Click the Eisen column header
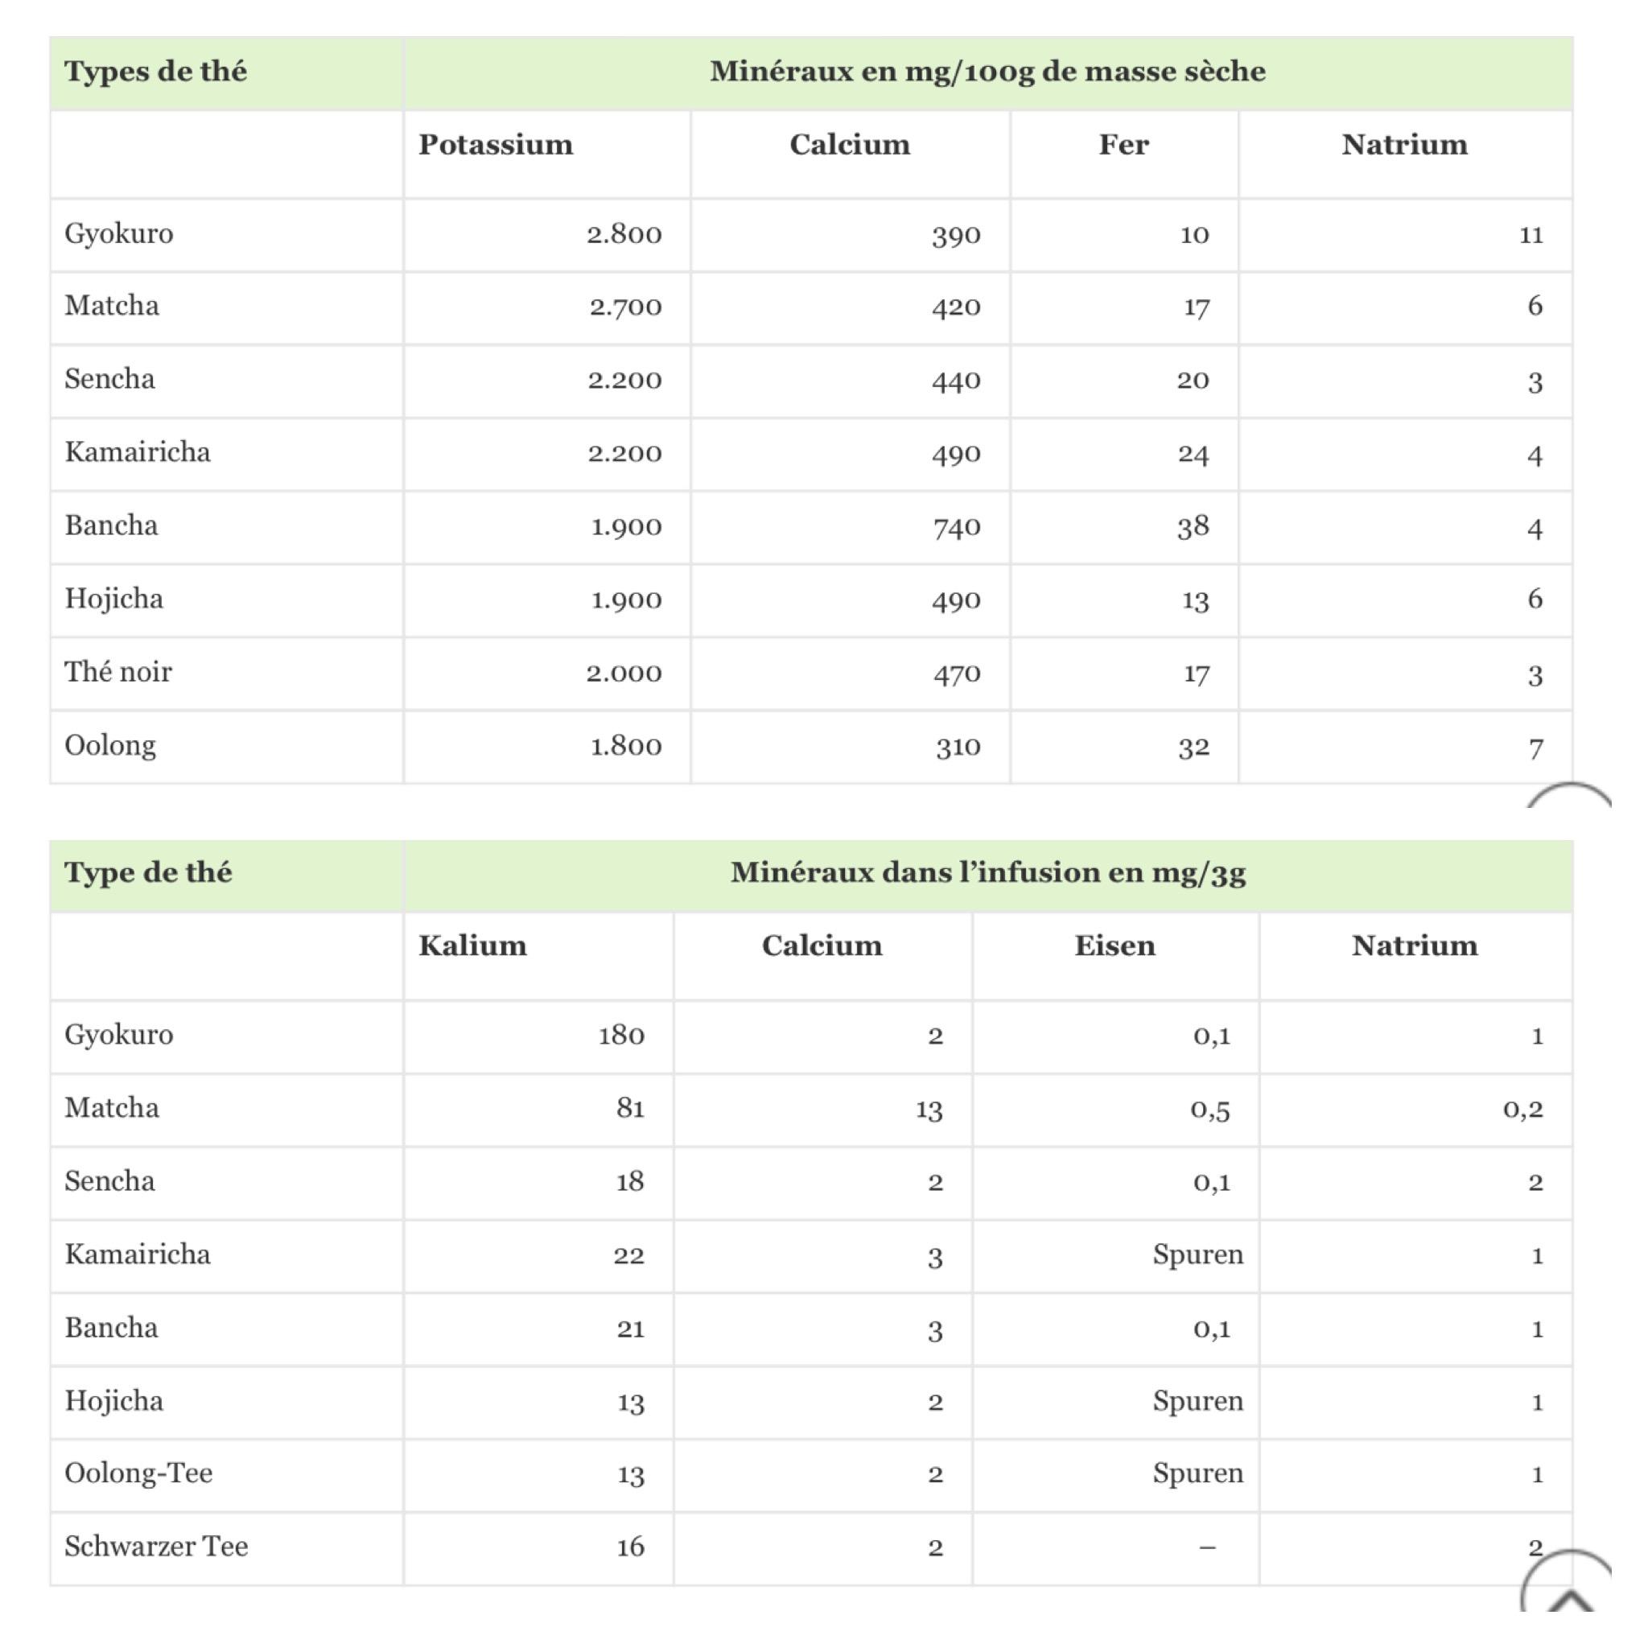The height and width of the screenshot is (1648, 1648). (1114, 946)
